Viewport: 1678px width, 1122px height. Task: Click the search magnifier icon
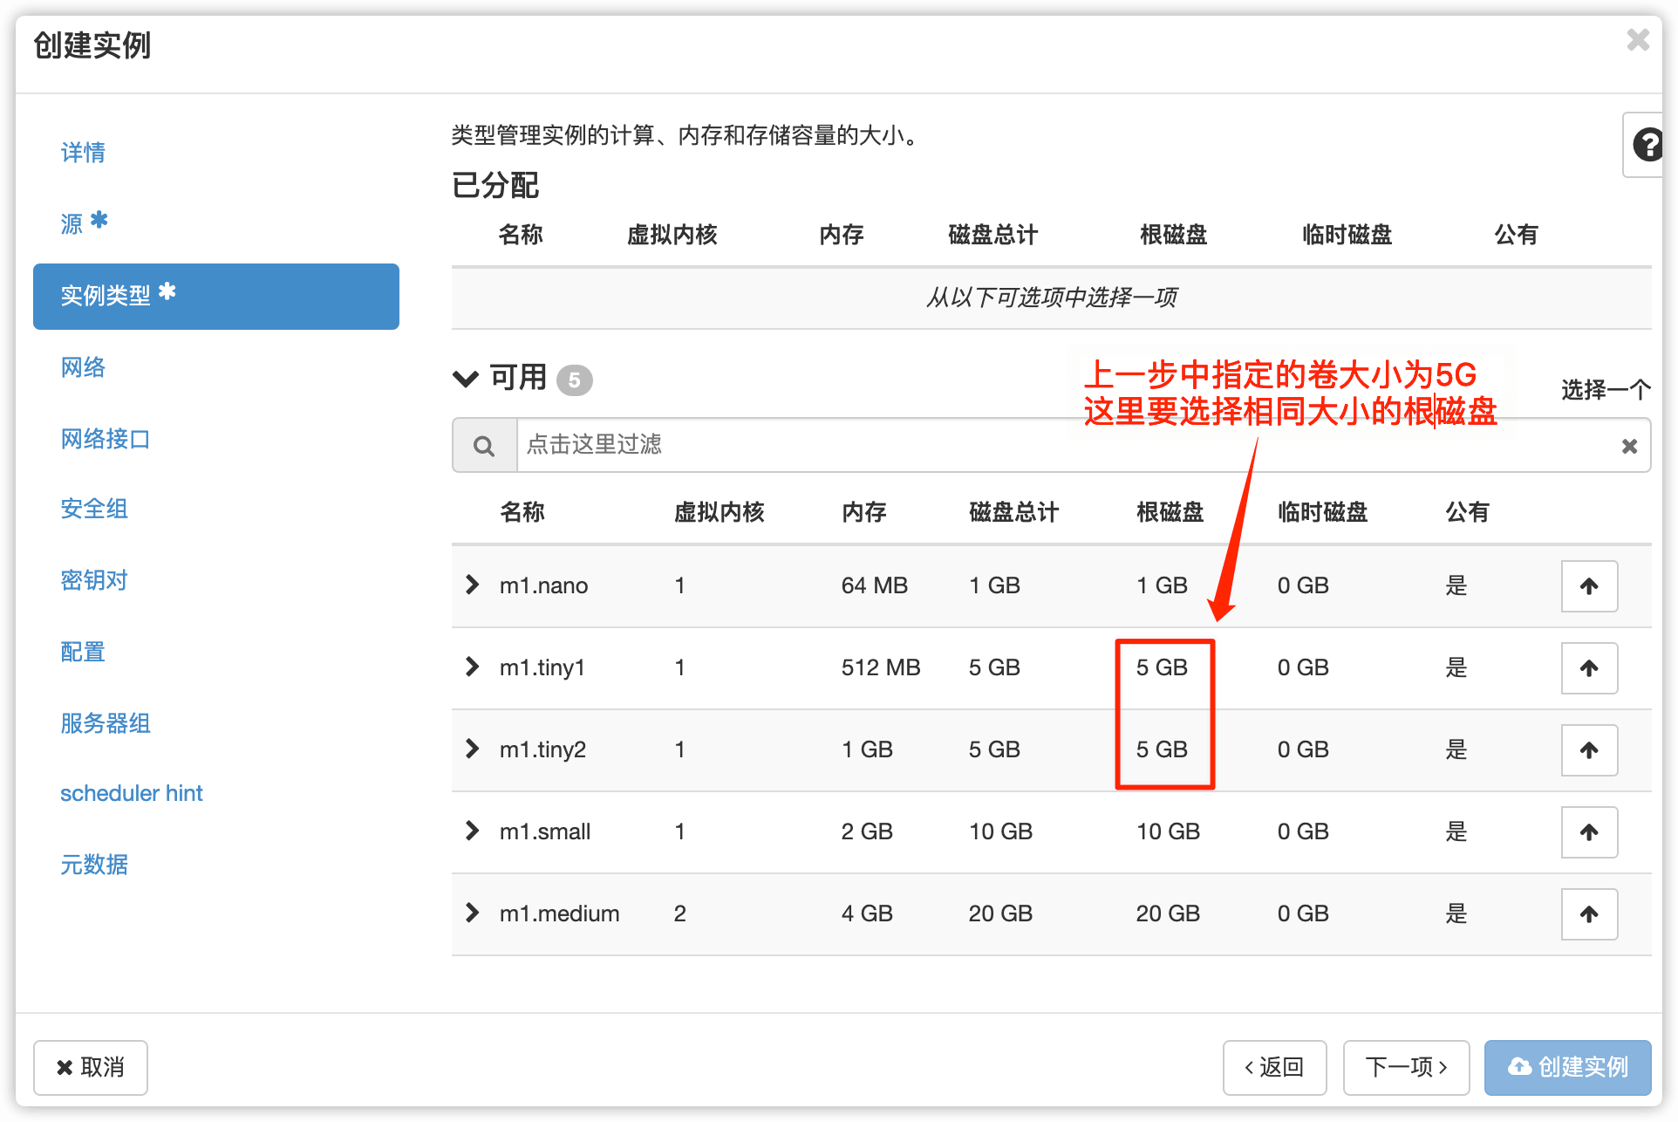click(484, 446)
